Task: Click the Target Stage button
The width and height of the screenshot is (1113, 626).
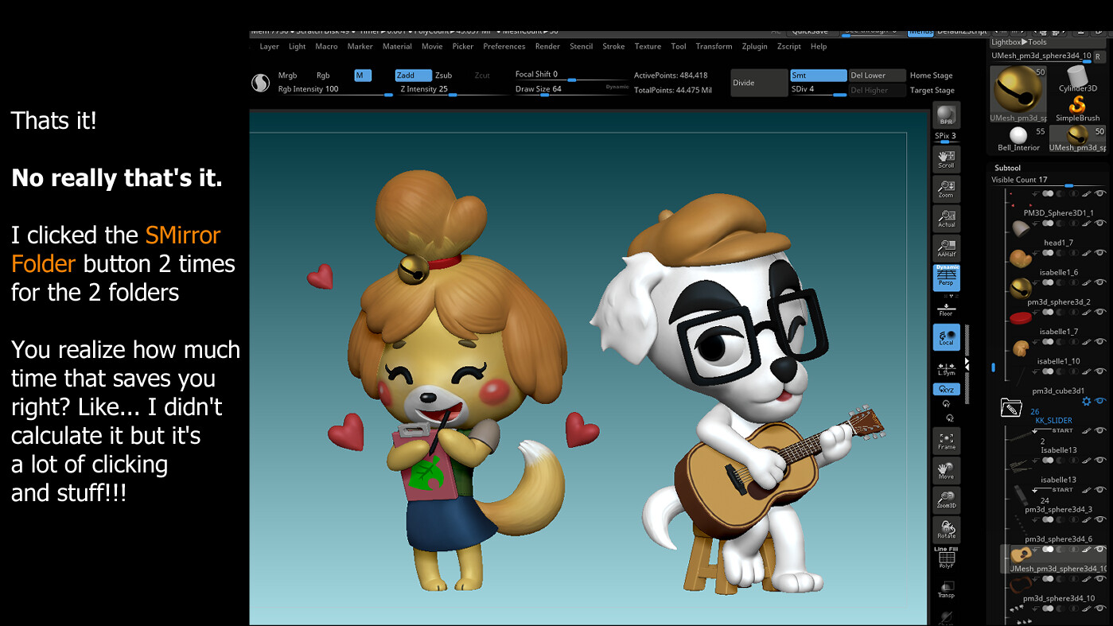Action: point(932,90)
